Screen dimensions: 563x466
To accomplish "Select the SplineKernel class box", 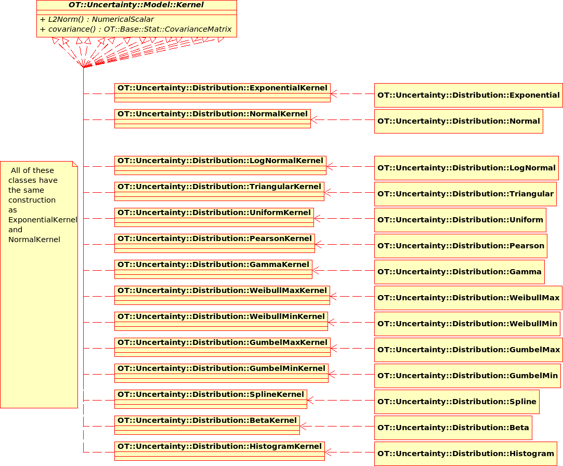I will coord(211,395).
